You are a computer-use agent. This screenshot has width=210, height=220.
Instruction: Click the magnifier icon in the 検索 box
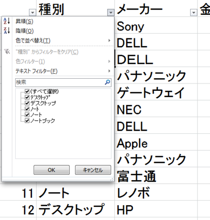108,82
